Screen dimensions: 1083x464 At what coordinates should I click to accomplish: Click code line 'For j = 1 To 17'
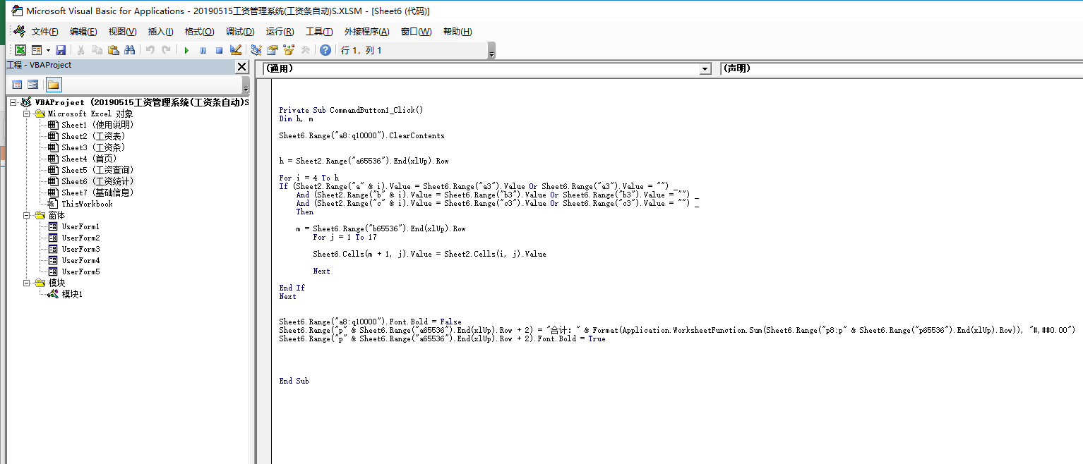345,237
